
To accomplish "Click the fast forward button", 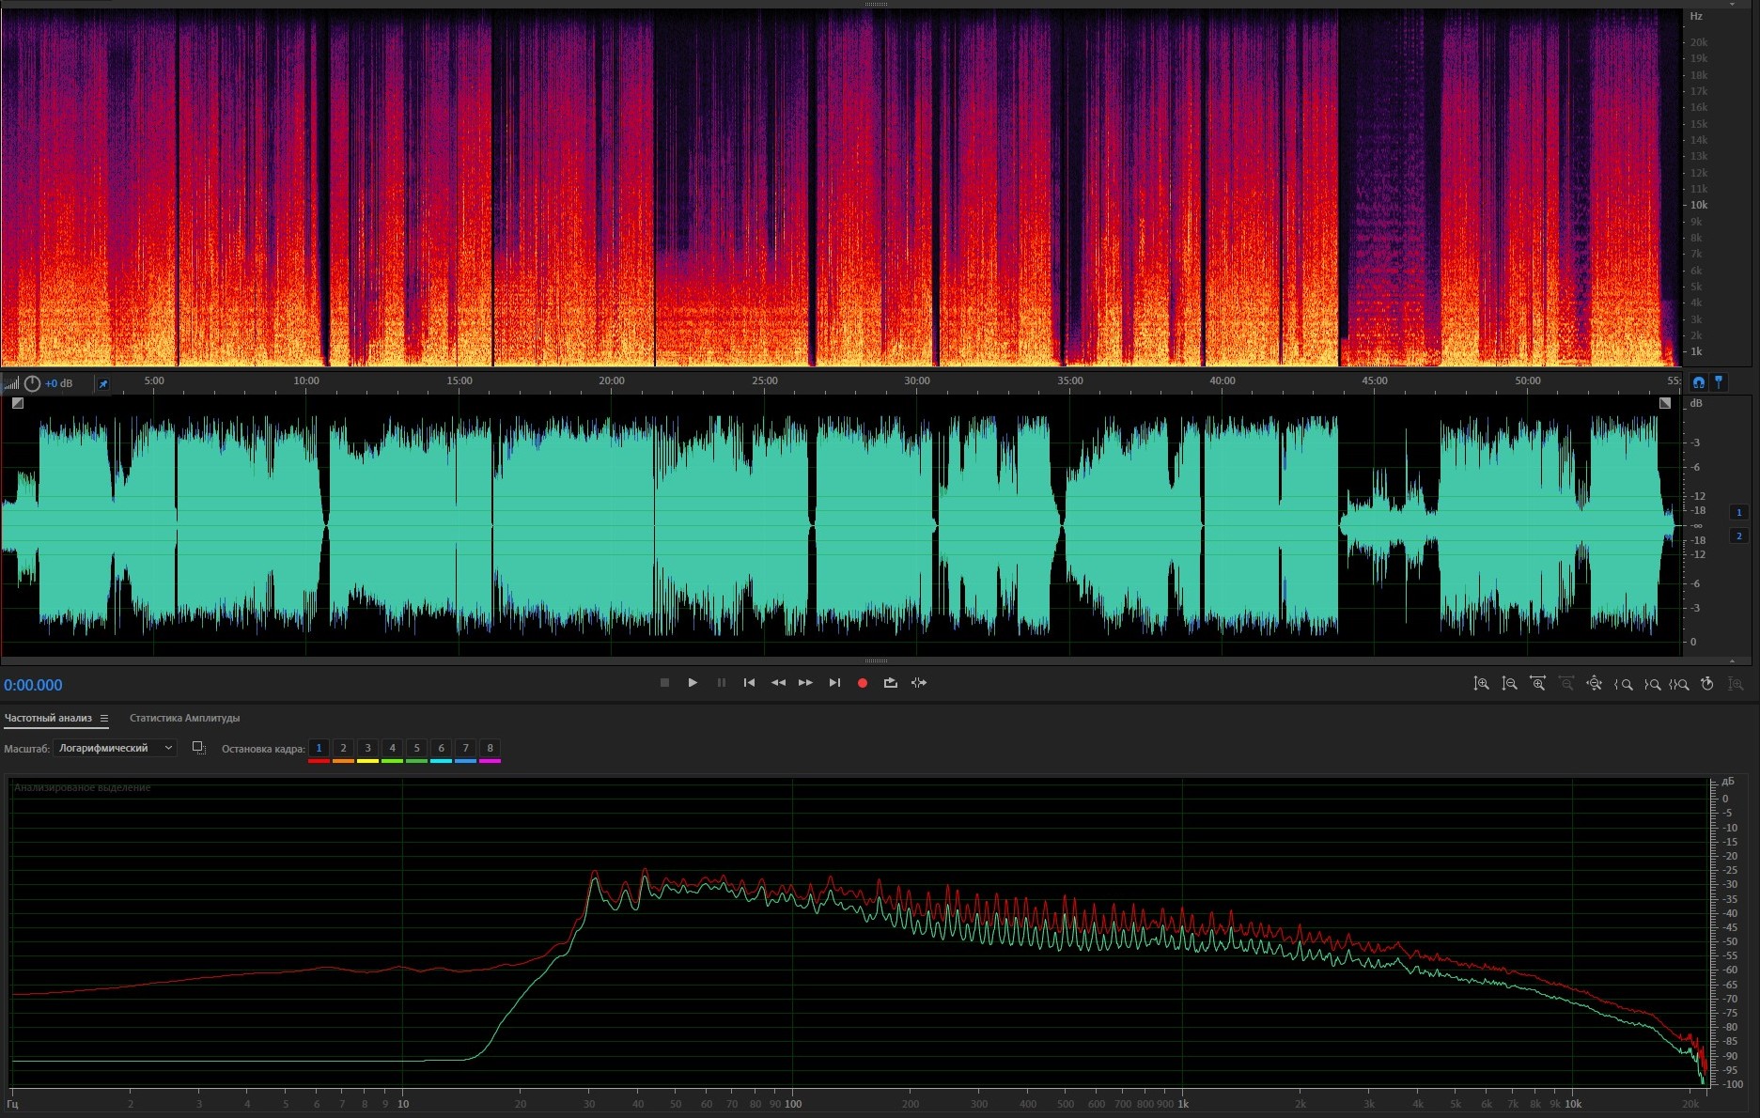I will coord(805,683).
